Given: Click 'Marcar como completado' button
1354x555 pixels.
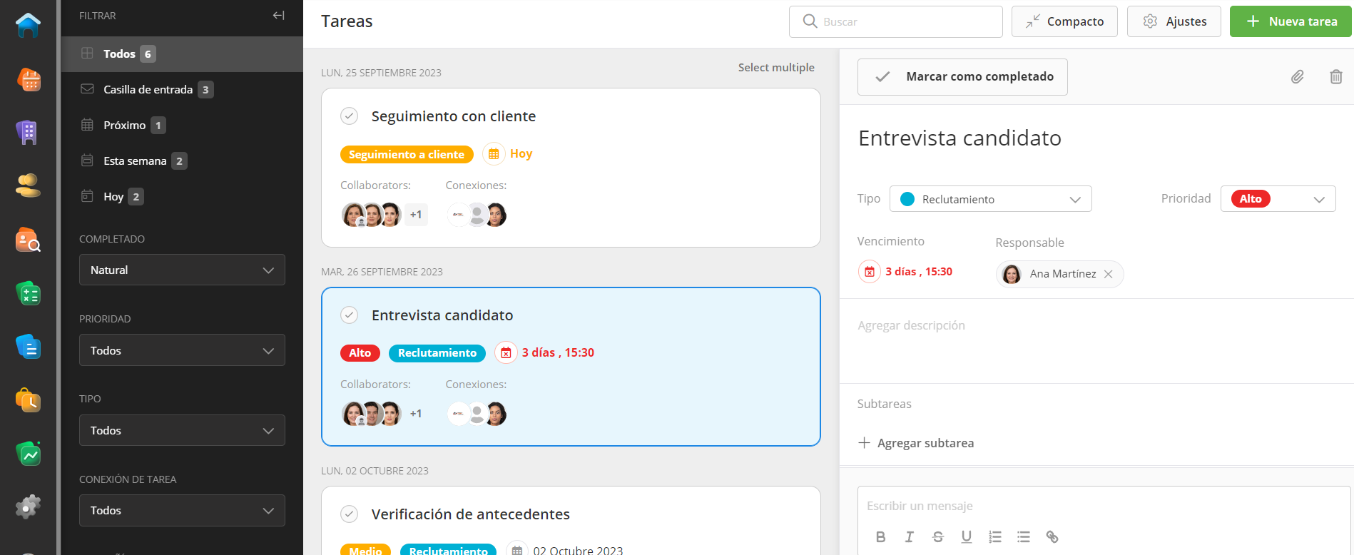Looking at the screenshot, I should click(x=962, y=76).
